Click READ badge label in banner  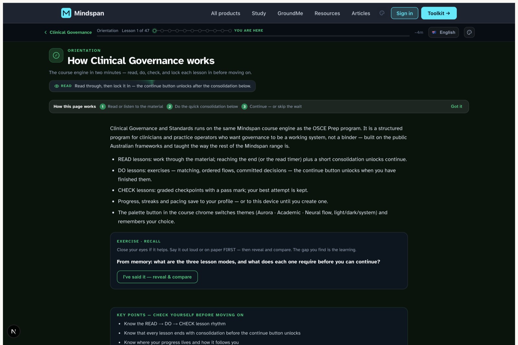point(66,86)
